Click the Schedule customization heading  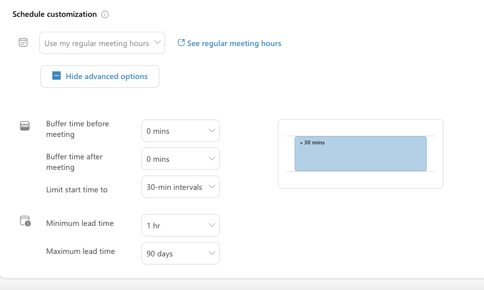[55, 14]
